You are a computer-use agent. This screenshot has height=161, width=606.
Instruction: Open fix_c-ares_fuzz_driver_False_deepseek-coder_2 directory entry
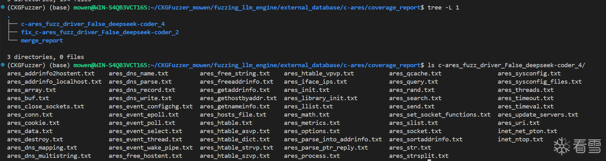click(x=100, y=32)
